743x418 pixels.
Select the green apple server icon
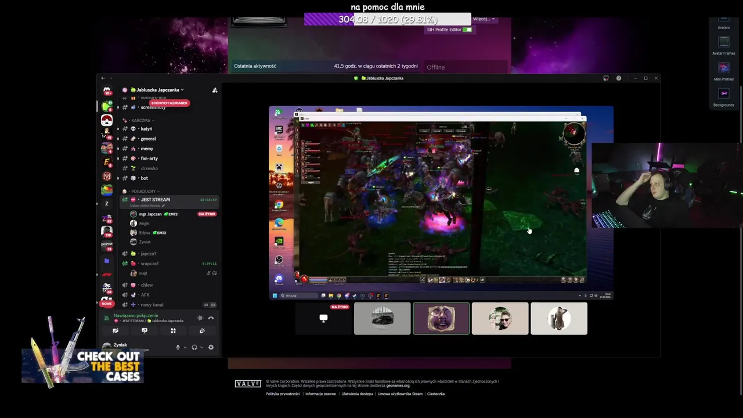(x=107, y=106)
